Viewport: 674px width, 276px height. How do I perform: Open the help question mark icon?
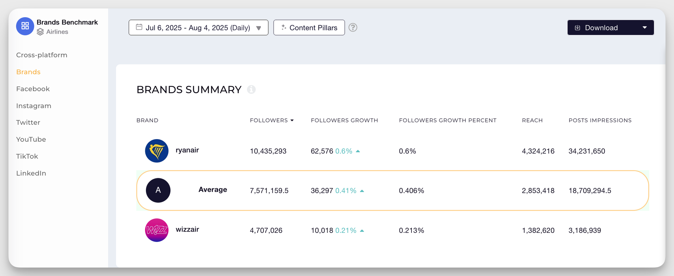[353, 27]
